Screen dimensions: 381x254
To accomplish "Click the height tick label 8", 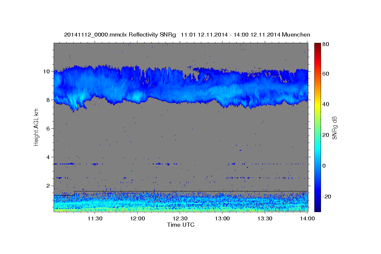I will [x=48, y=100].
